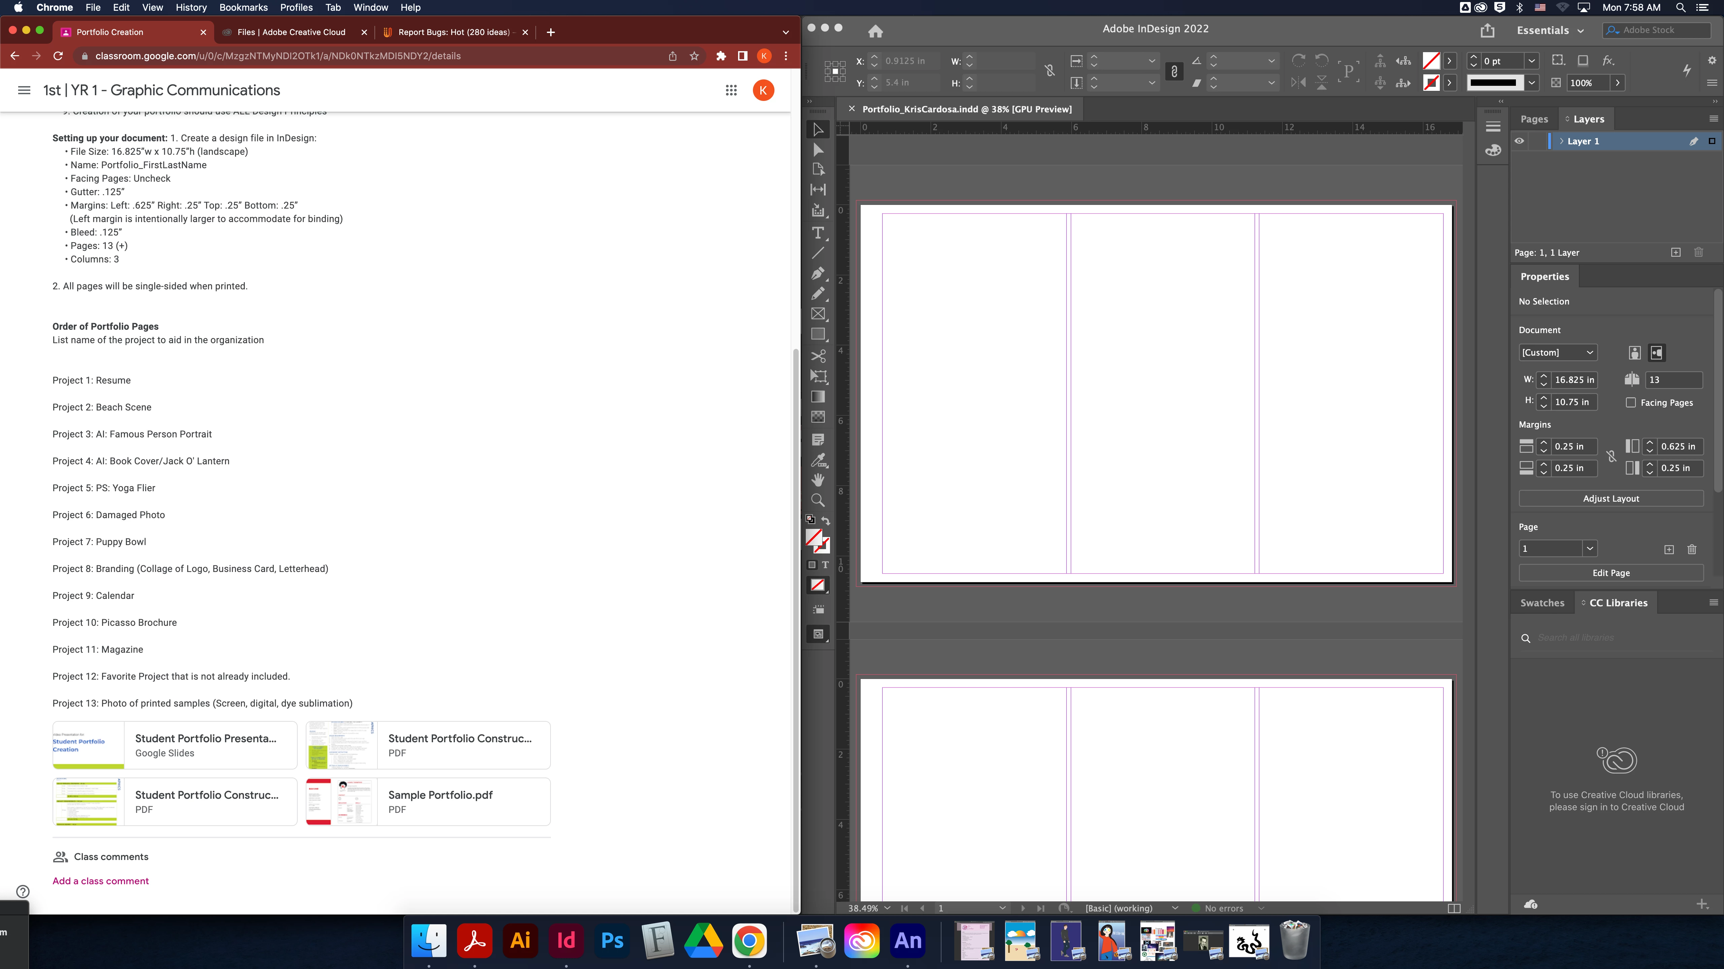Switch to the Pages panel tab
The image size is (1724, 969).
pos(1534,119)
